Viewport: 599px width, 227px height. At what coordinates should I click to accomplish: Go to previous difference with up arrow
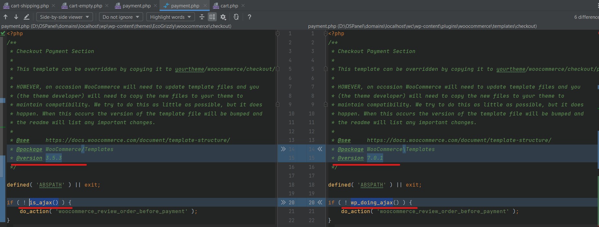pos(6,17)
